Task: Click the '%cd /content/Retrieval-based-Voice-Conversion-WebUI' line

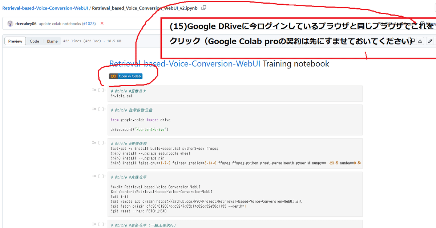Action: coord(161,191)
